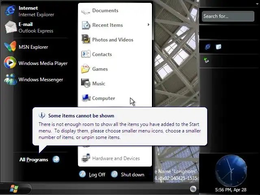Launch Windows Messenger icon

tap(10, 79)
